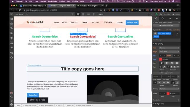Click the Create component button
The width and height of the screenshot is (190, 107).
tap(166, 25)
